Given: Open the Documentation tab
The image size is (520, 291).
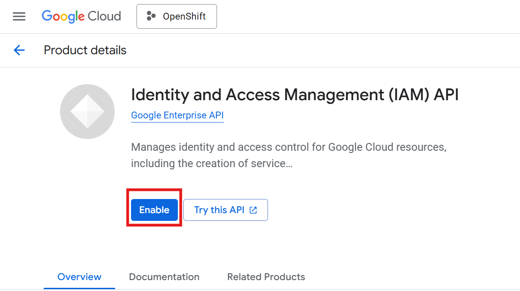Looking at the screenshot, I should coord(164,277).
